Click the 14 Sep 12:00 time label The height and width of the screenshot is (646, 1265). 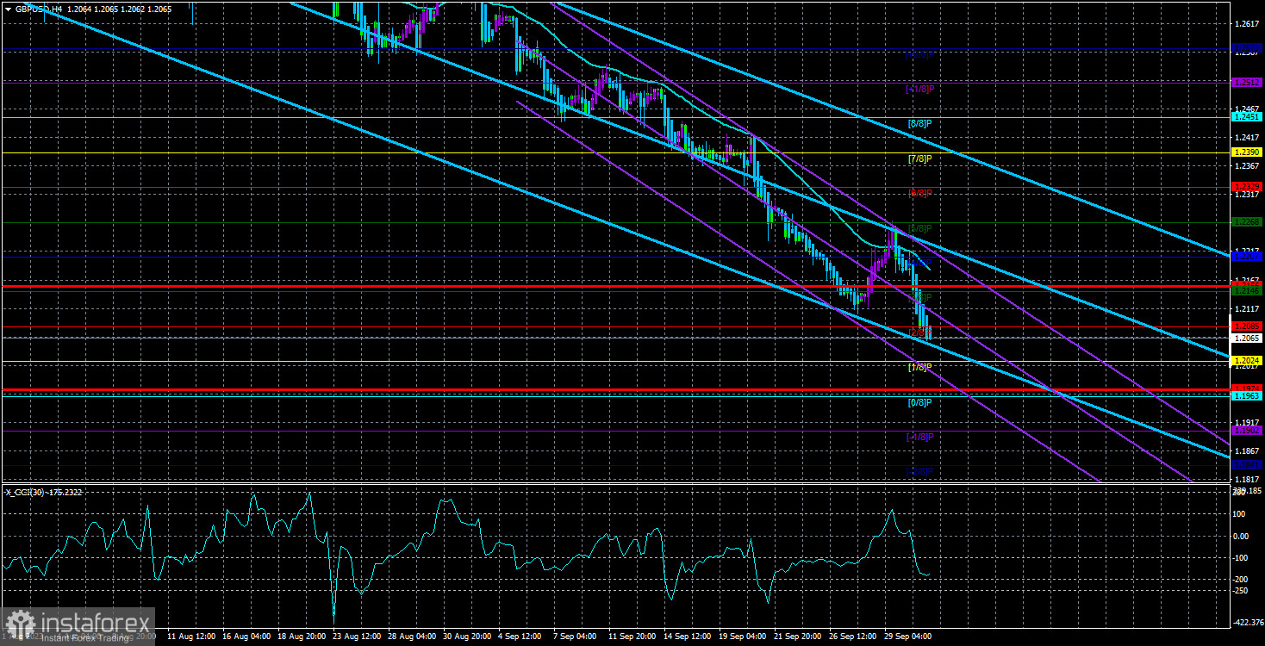[x=689, y=637]
